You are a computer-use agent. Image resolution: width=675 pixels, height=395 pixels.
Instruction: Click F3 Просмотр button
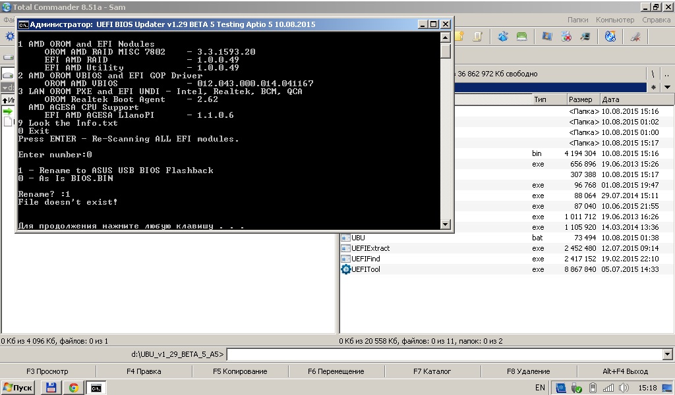(47, 371)
